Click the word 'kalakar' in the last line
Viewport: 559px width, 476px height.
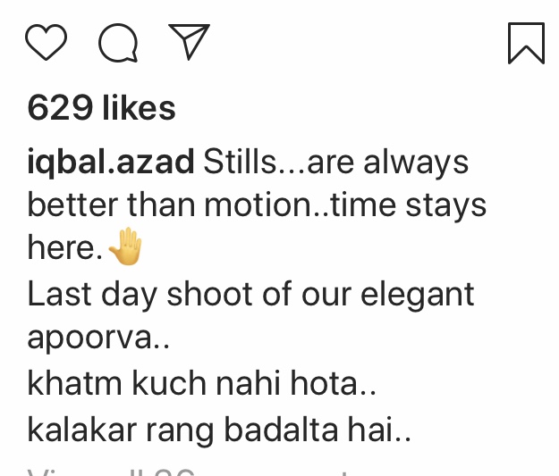pos(82,430)
